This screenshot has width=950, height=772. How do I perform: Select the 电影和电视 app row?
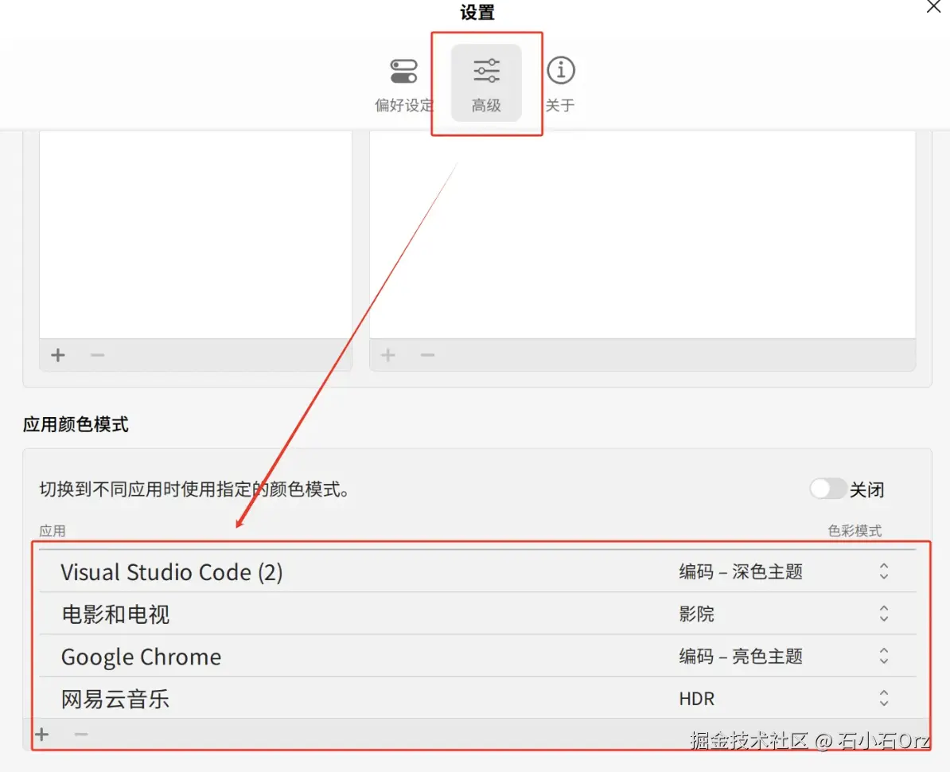point(477,614)
